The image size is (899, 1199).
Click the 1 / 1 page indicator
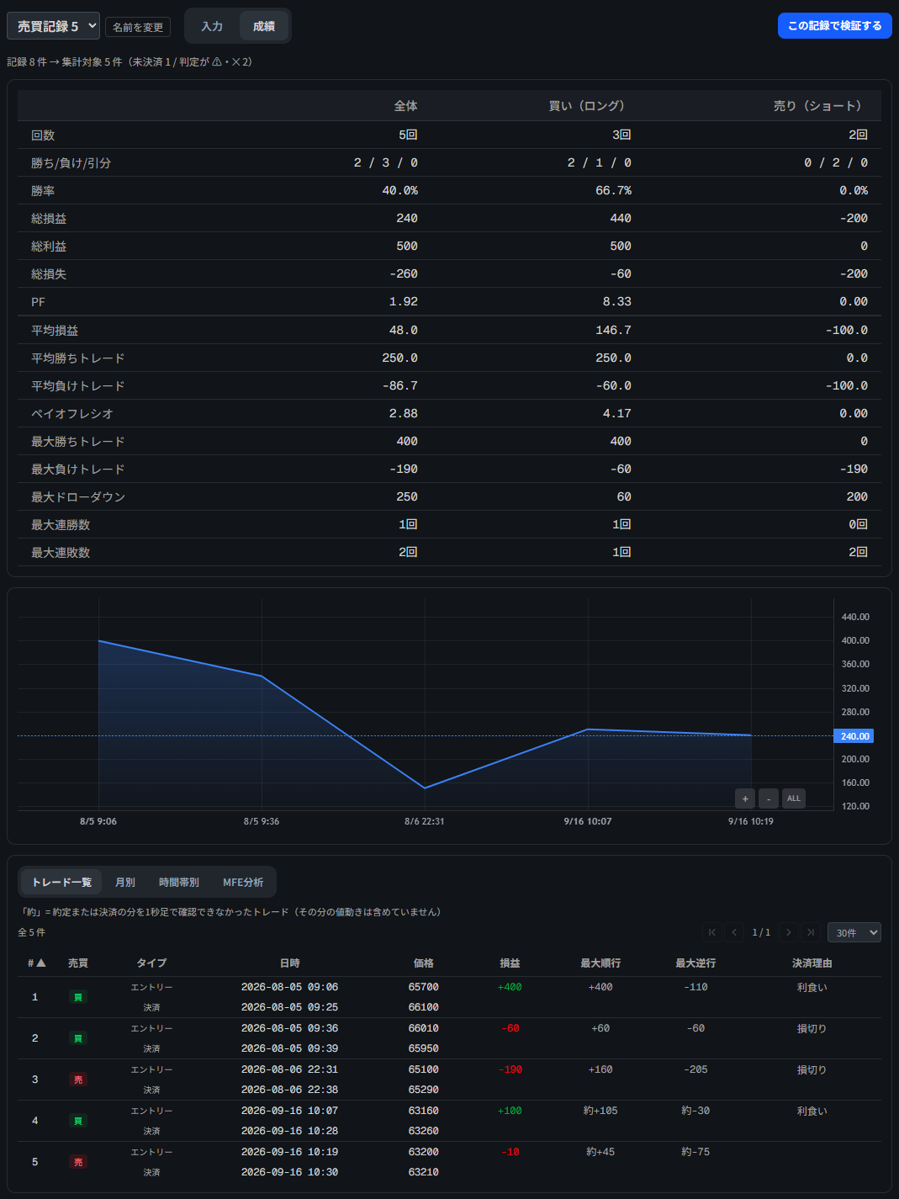761,932
